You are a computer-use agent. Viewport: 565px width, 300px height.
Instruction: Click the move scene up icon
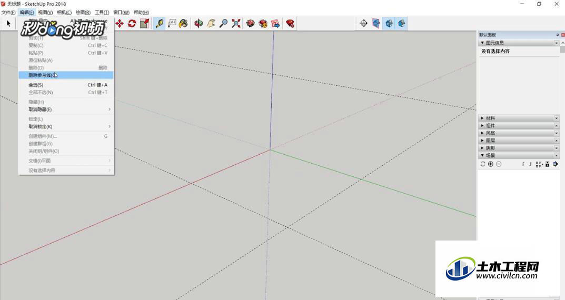[523, 164]
